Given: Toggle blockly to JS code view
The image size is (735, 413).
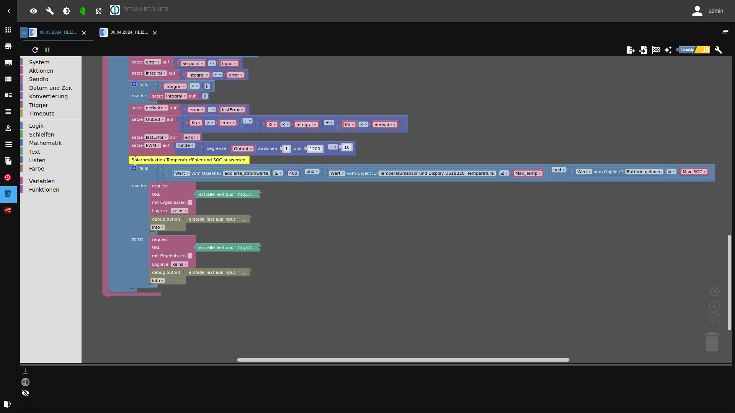Looking at the screenshot, I should click(x=693, y=50).
